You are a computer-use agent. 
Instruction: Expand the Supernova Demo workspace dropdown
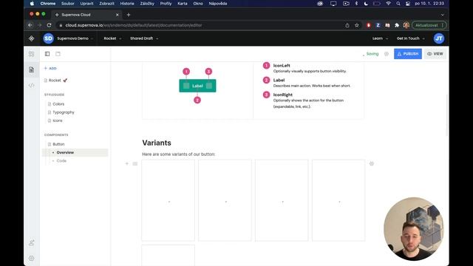(75, 38)
